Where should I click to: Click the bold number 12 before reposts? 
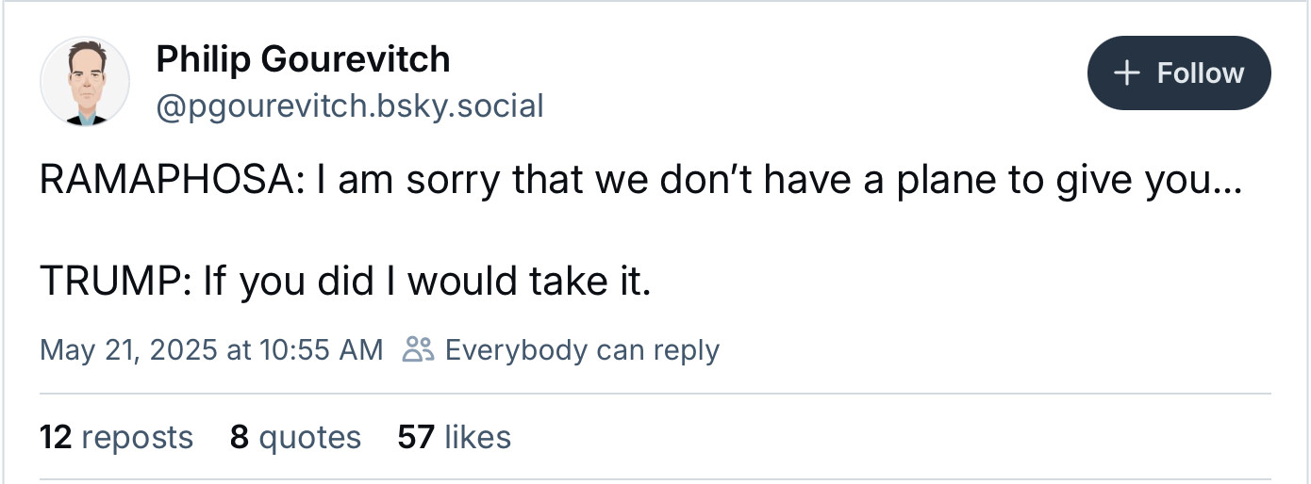click(x=56, y=437)
